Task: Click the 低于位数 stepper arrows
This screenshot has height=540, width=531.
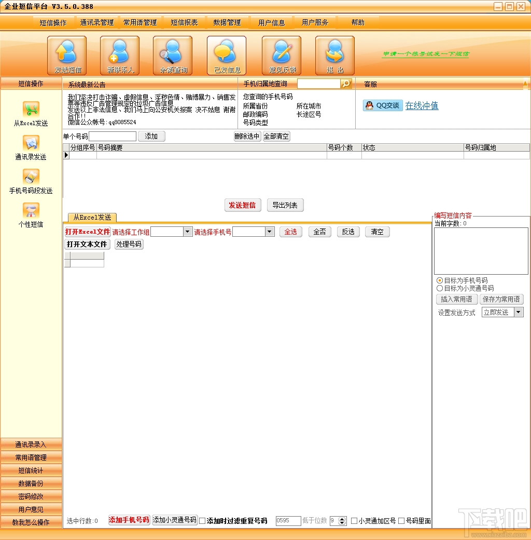Action: tap(342, 521)
